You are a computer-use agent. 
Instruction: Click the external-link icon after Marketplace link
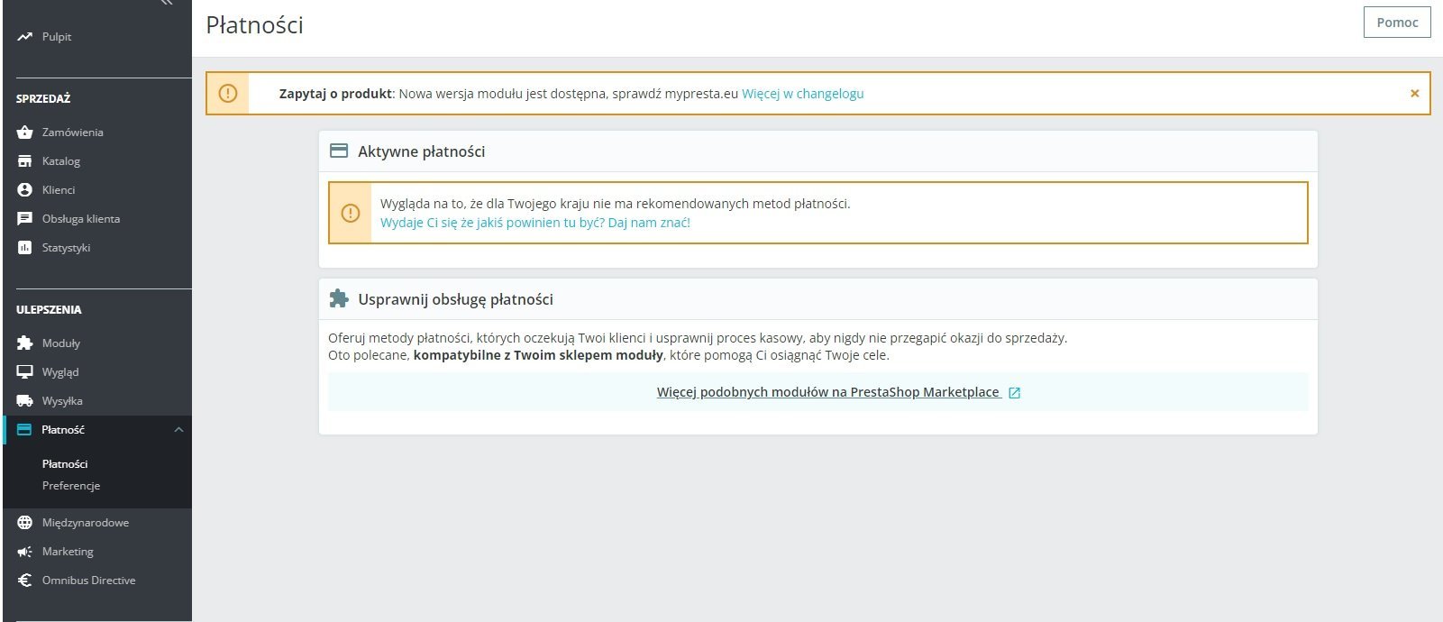1014,393
